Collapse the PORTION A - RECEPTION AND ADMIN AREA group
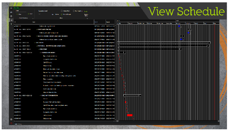Image resolution: width=228 pixels, height=131 pixels. pyautogui.click(x=37, y=46)
